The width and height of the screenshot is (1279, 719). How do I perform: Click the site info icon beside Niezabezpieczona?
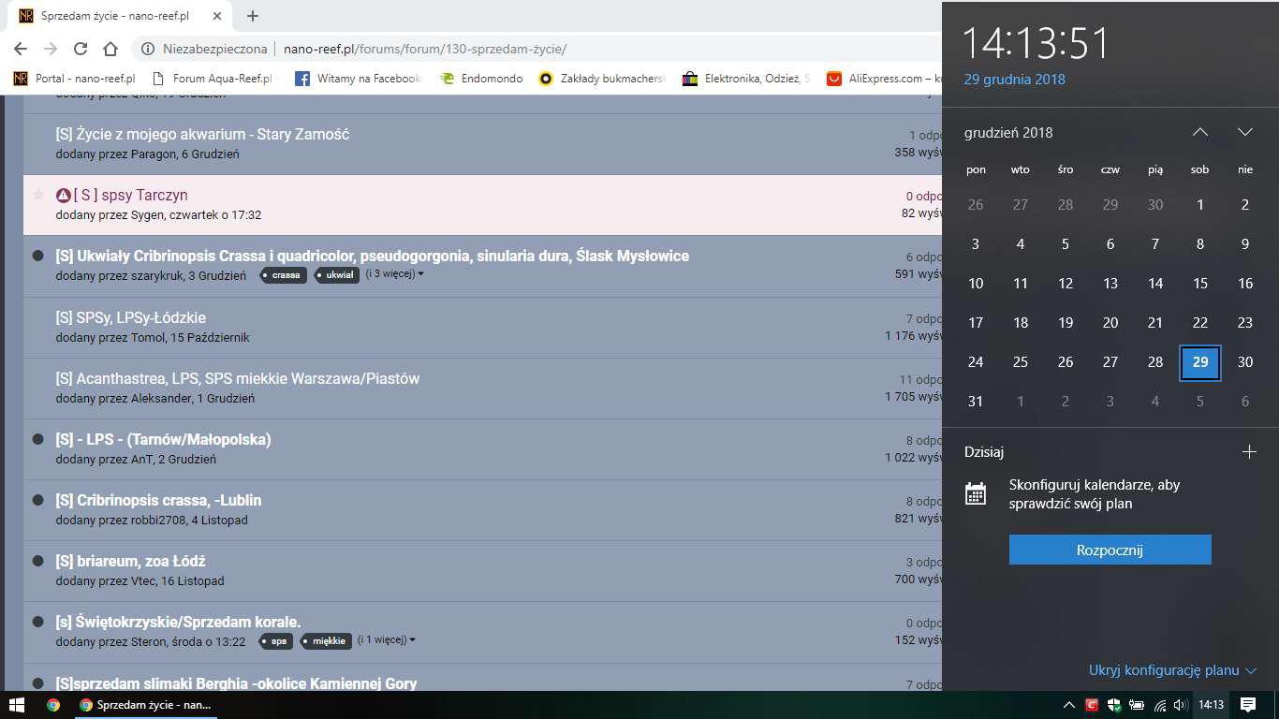click(148, 49)
